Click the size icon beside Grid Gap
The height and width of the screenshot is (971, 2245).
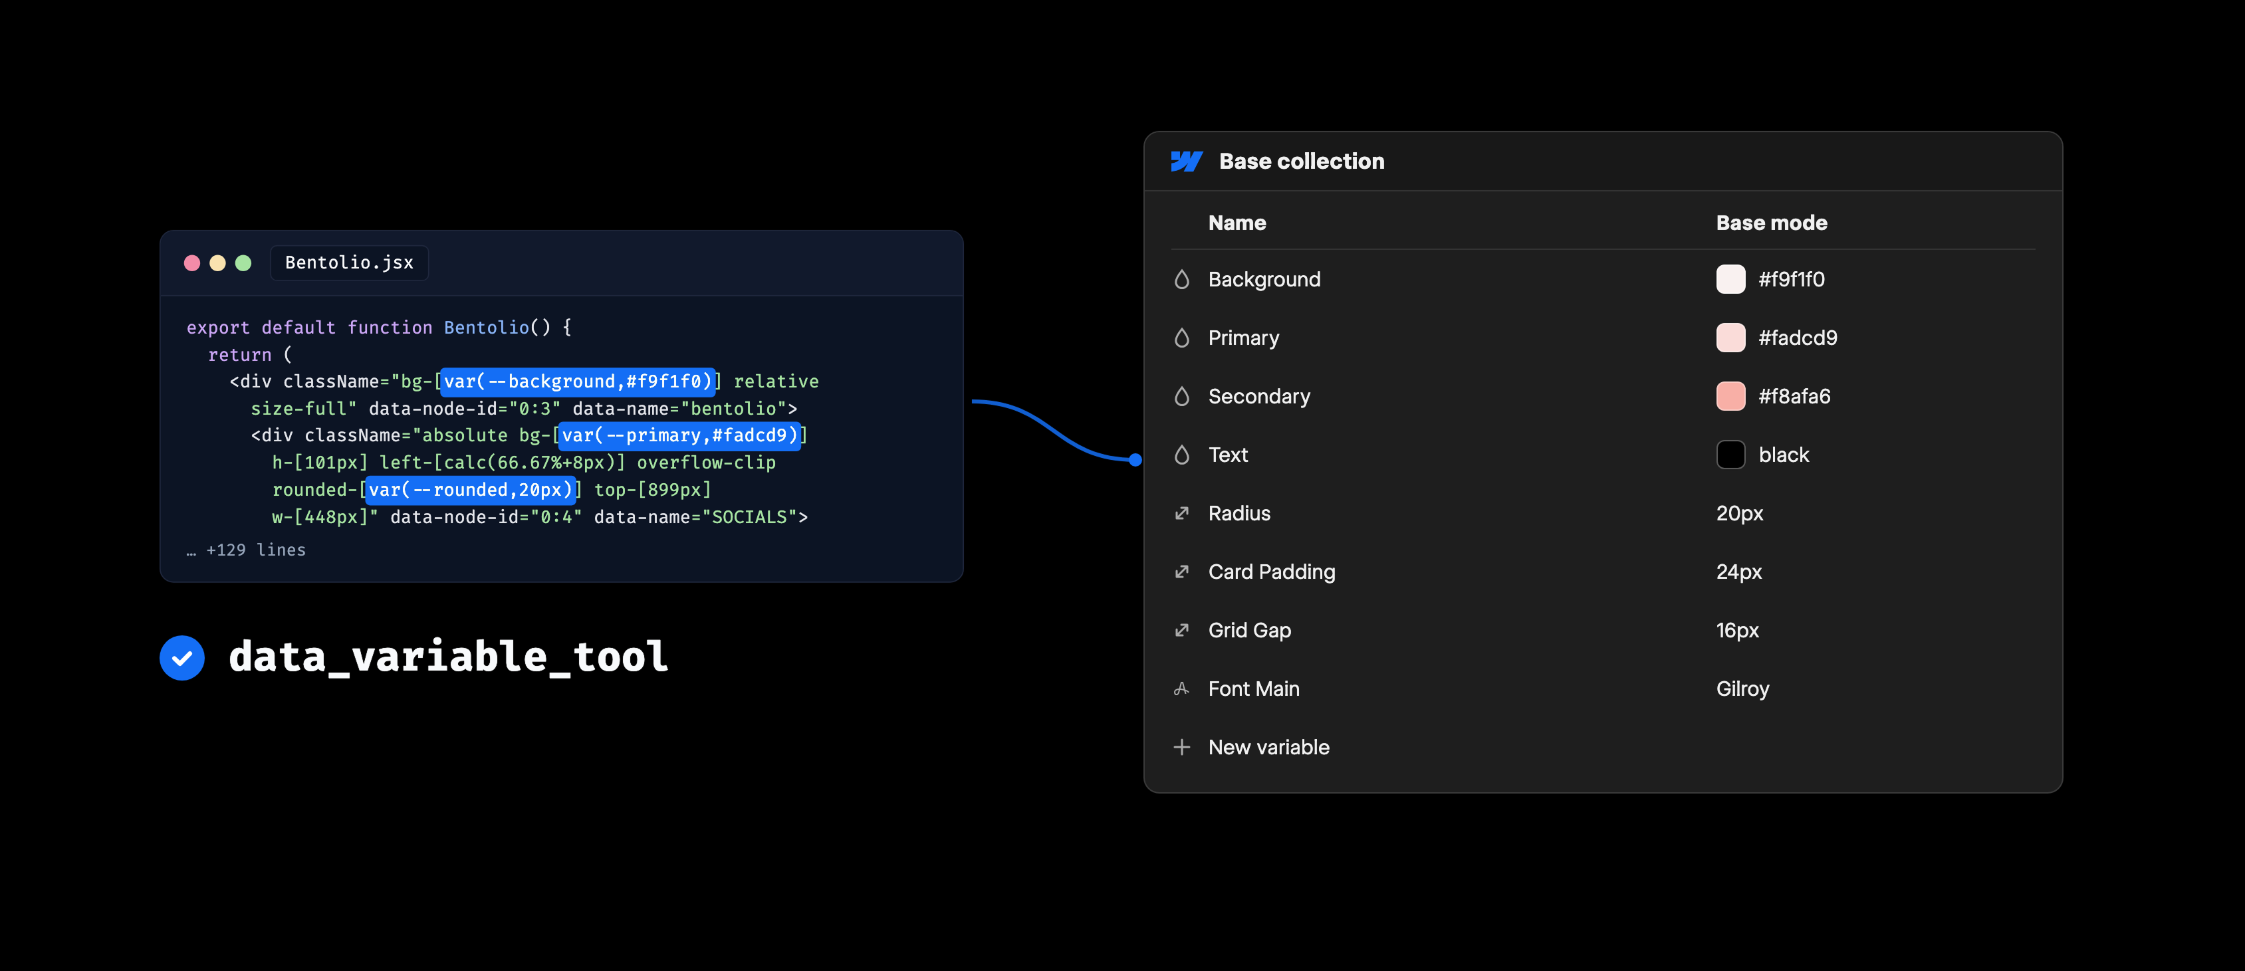click(1182, 630)
